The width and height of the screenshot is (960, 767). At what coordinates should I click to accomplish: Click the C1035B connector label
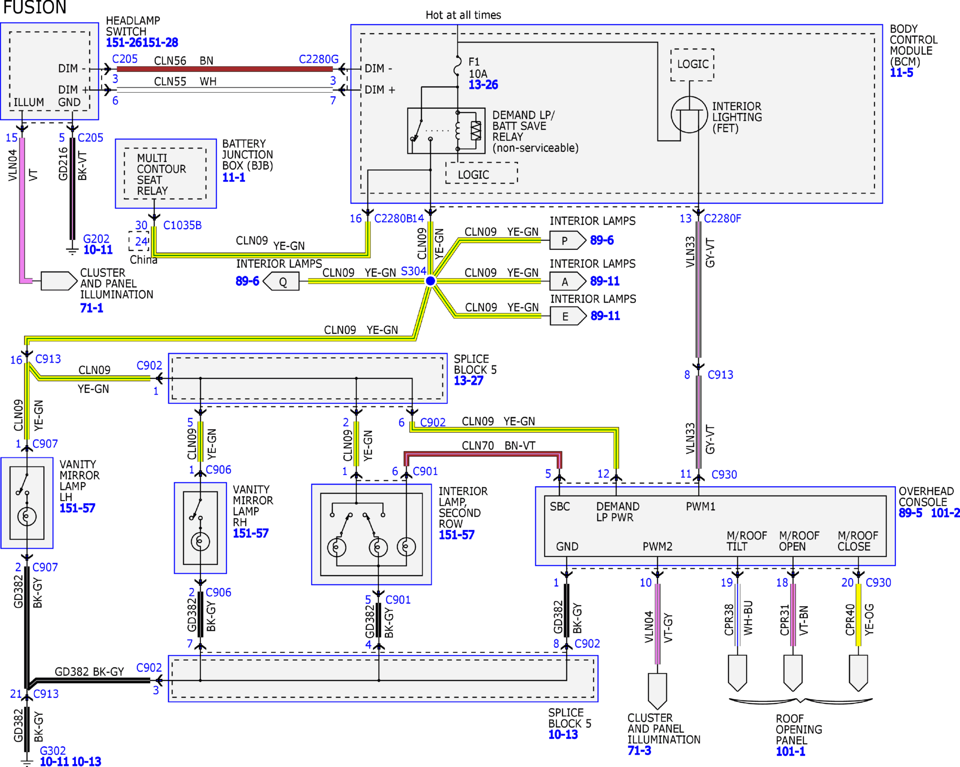click(x=183, y=226)
